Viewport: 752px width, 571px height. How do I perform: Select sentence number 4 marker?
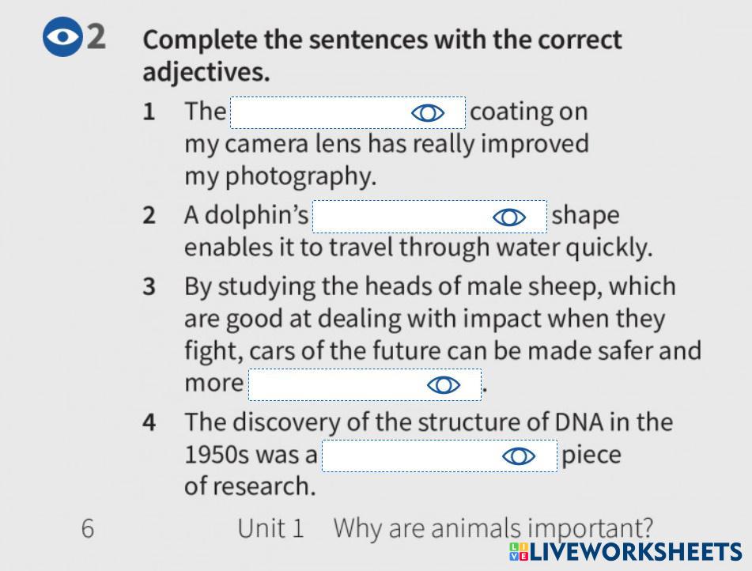(x=149, y=422)
